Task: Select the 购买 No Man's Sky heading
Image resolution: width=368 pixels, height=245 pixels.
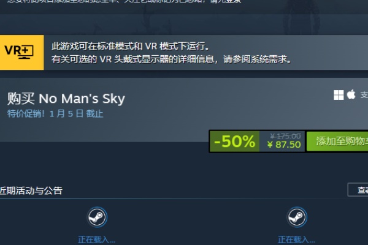Action: click(66, 99)
